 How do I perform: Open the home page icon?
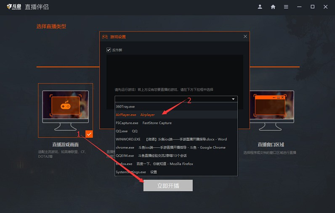(x=273, y=7)
